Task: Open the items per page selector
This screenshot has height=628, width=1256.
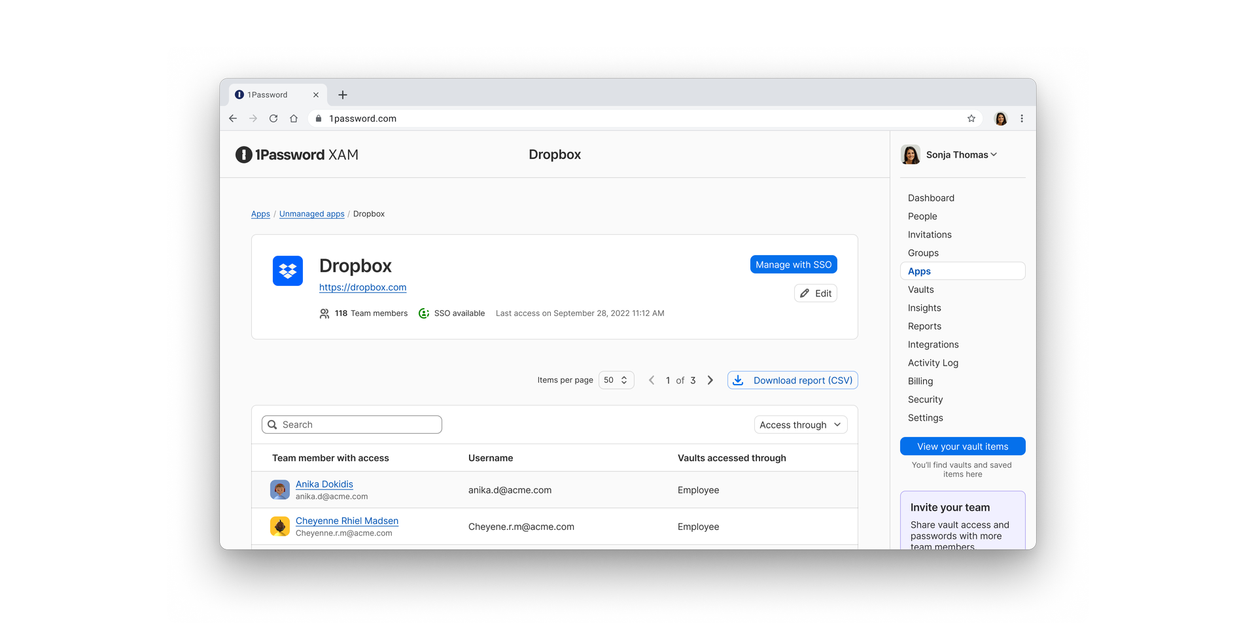Action: tap(616, 379)
